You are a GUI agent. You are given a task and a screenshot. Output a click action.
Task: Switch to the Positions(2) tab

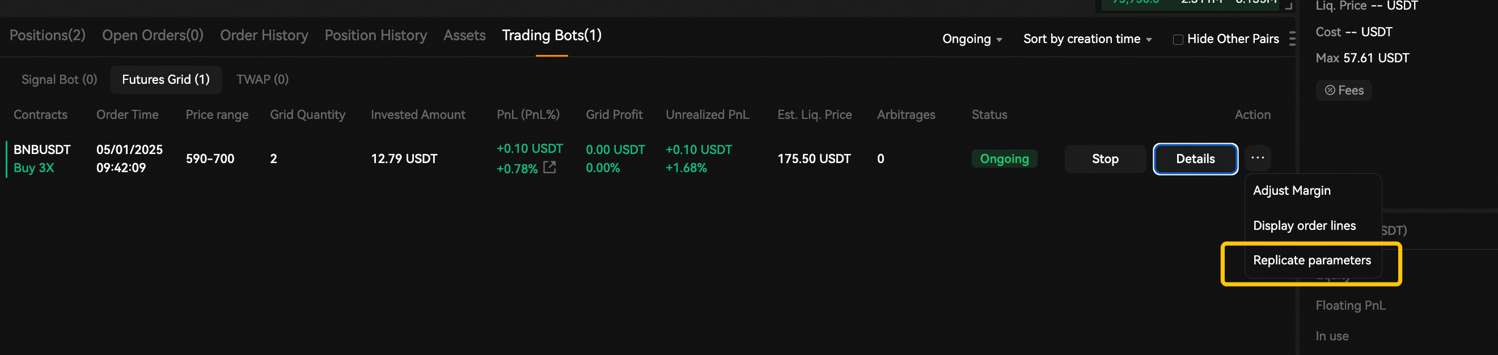[x=48, y=36]
